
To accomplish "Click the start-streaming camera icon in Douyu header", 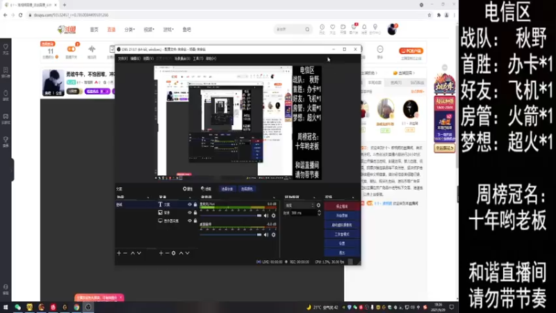I will pyautogui.click(x=343, y=29).
